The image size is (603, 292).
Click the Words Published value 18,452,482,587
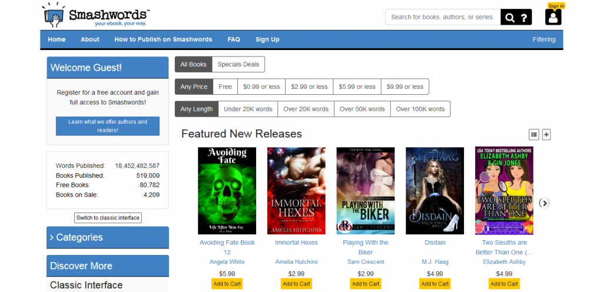[x=137, y=166]
